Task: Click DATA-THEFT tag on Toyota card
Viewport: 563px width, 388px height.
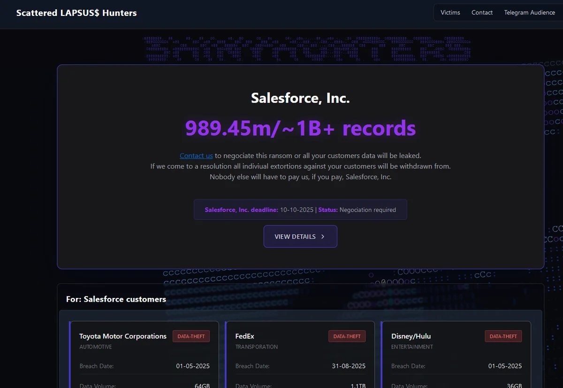Action: coord(191,336)
